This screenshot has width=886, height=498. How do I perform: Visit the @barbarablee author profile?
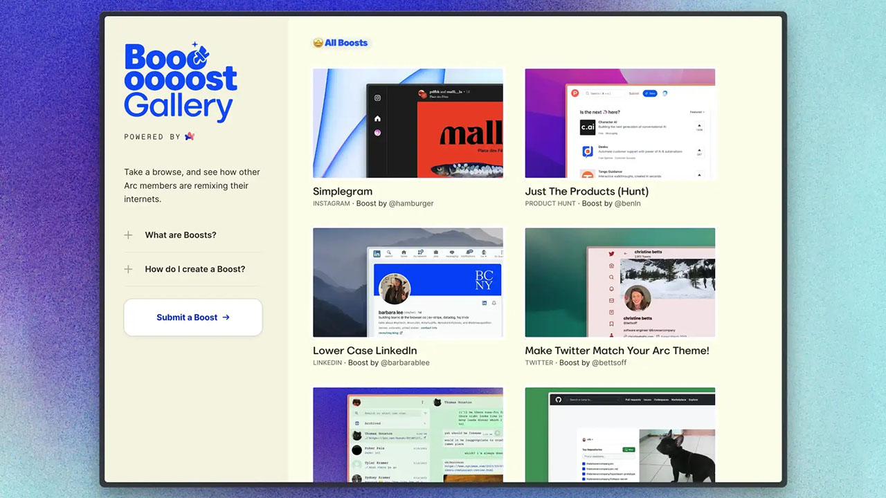click(x=405, y=362)
